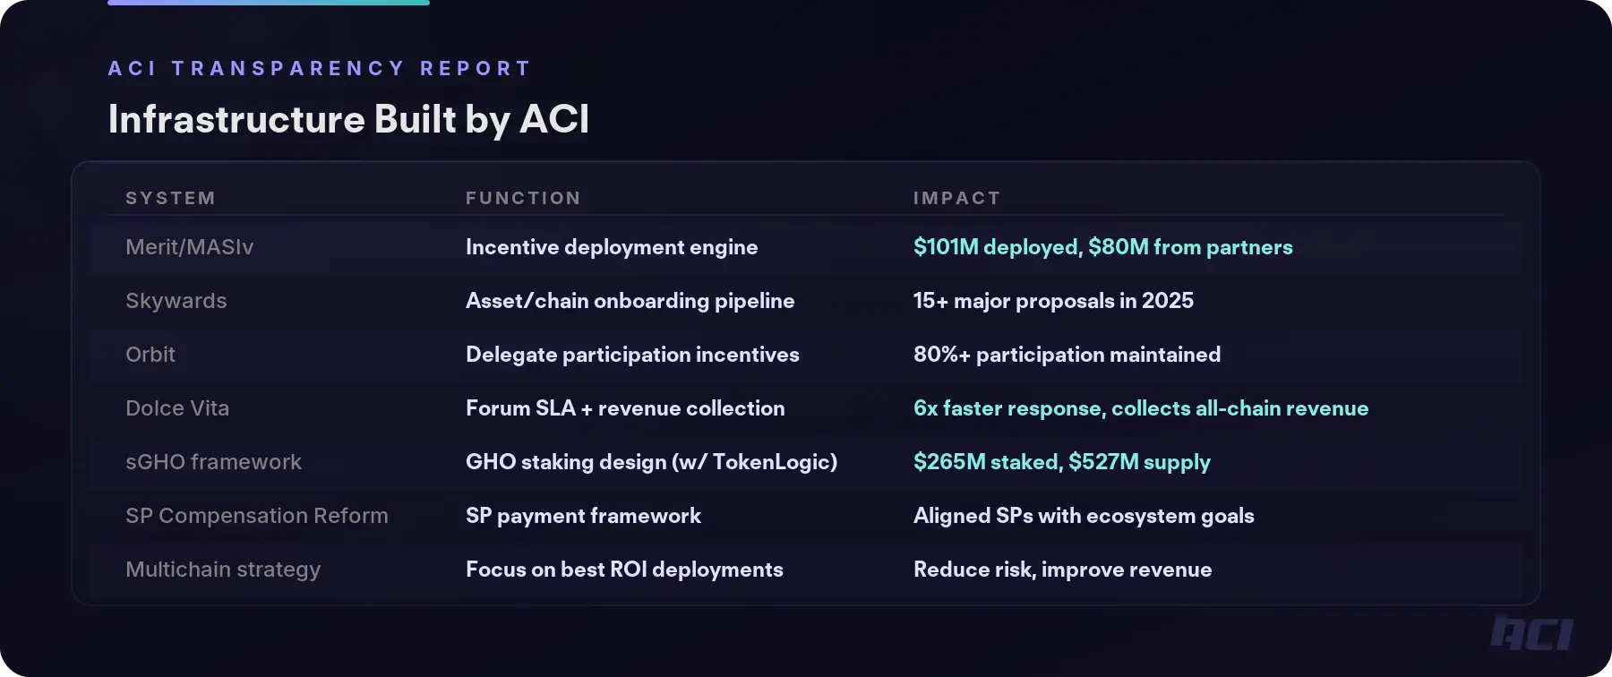Click the Multichain strategy label
The height and width of the screenshot is (677, 1612).
coord(223,570)
